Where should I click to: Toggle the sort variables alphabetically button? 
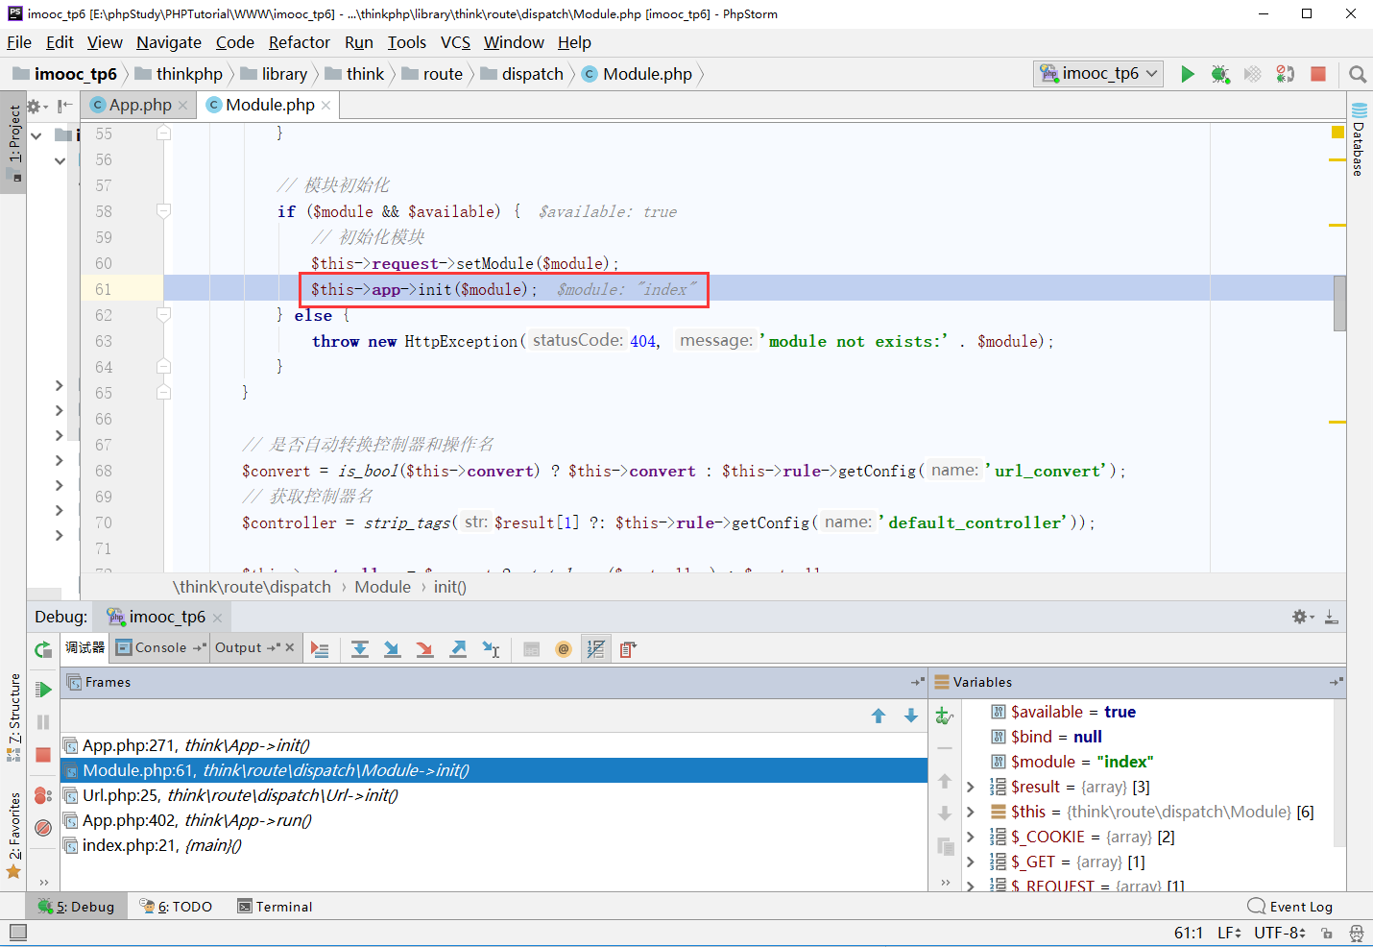coord(595,649)
